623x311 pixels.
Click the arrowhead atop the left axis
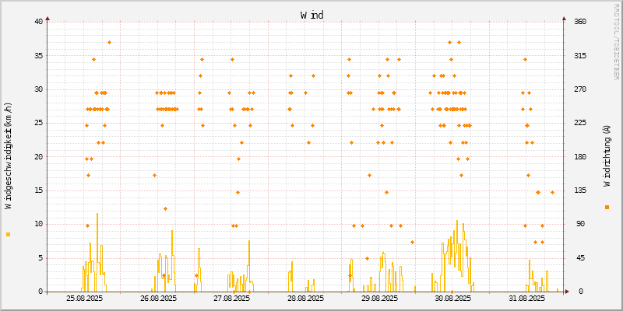pyautogui.click(x=48, y=18)
